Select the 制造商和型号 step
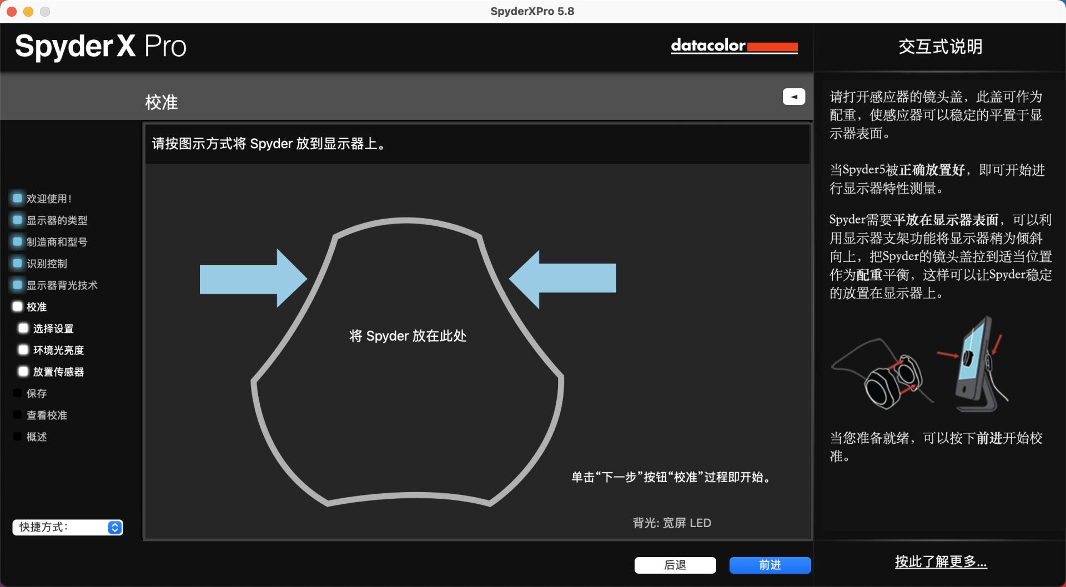Viewport: 1066px width, 587px height. (57, 241)
